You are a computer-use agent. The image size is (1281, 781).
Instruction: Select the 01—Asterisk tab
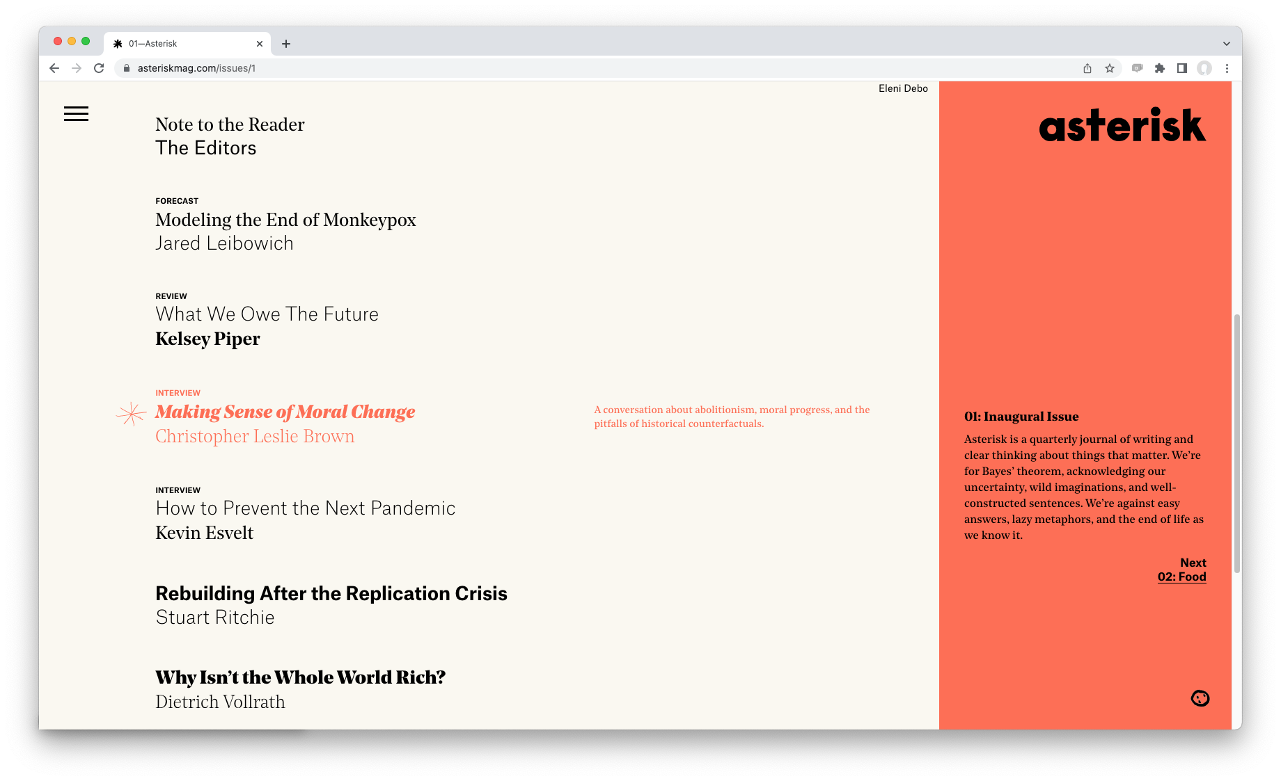(187, 44)
